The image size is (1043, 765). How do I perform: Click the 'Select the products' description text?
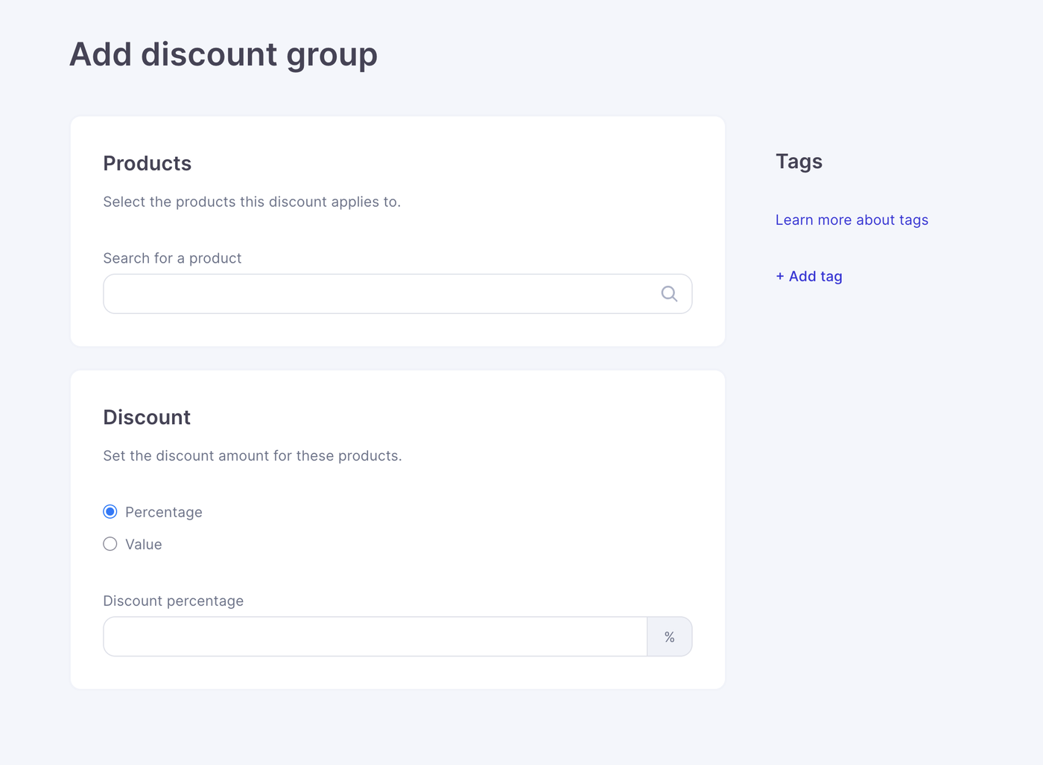click(252, 202)
